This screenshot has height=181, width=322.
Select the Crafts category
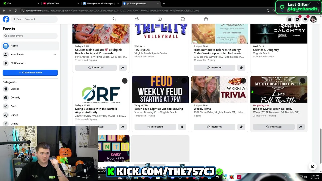pos(30,106)
